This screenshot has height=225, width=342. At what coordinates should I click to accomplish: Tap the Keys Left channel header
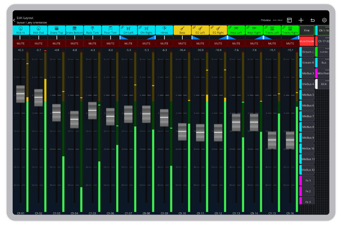click(x=236, y=30)
